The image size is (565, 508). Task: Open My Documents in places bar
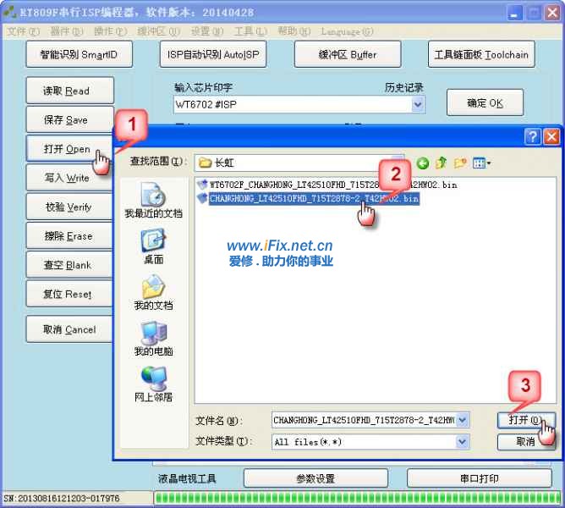click(153, 293)
